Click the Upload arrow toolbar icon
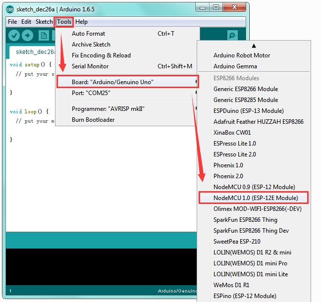This screenshot has width=321, height=302. pyautogui.click(x=27, y=35)
